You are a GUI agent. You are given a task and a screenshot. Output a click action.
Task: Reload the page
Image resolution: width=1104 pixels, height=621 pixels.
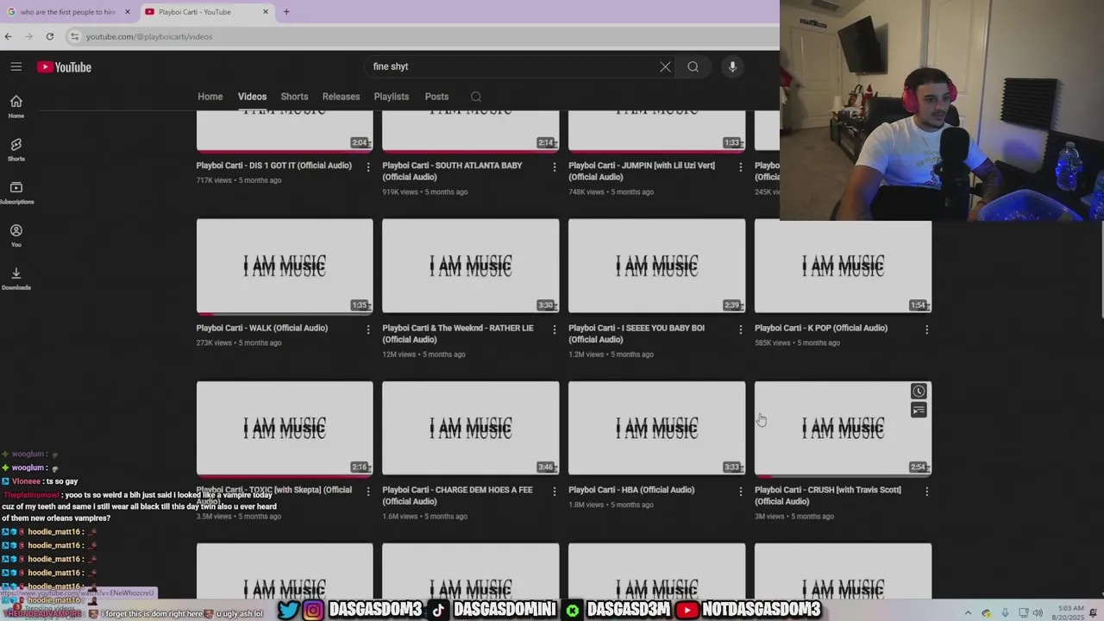click(x=50, y=36)
